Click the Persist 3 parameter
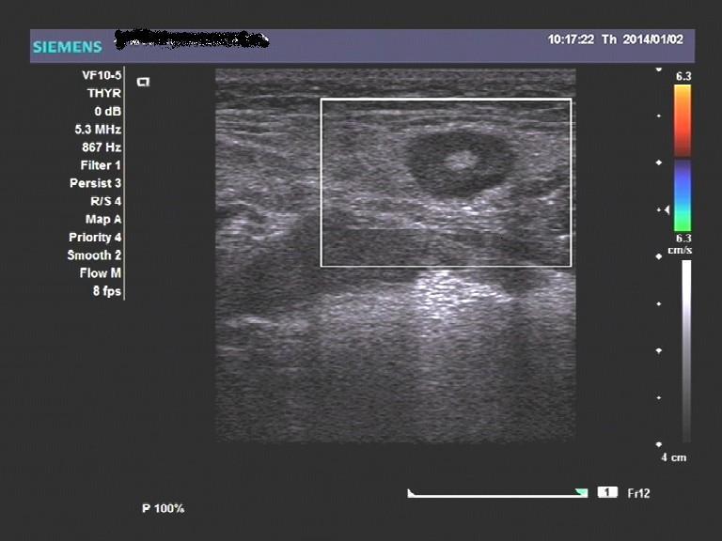The height and width of the screenshot is (541, 722). 97,183
